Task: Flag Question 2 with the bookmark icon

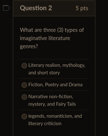Action: [x=6, y=8]
